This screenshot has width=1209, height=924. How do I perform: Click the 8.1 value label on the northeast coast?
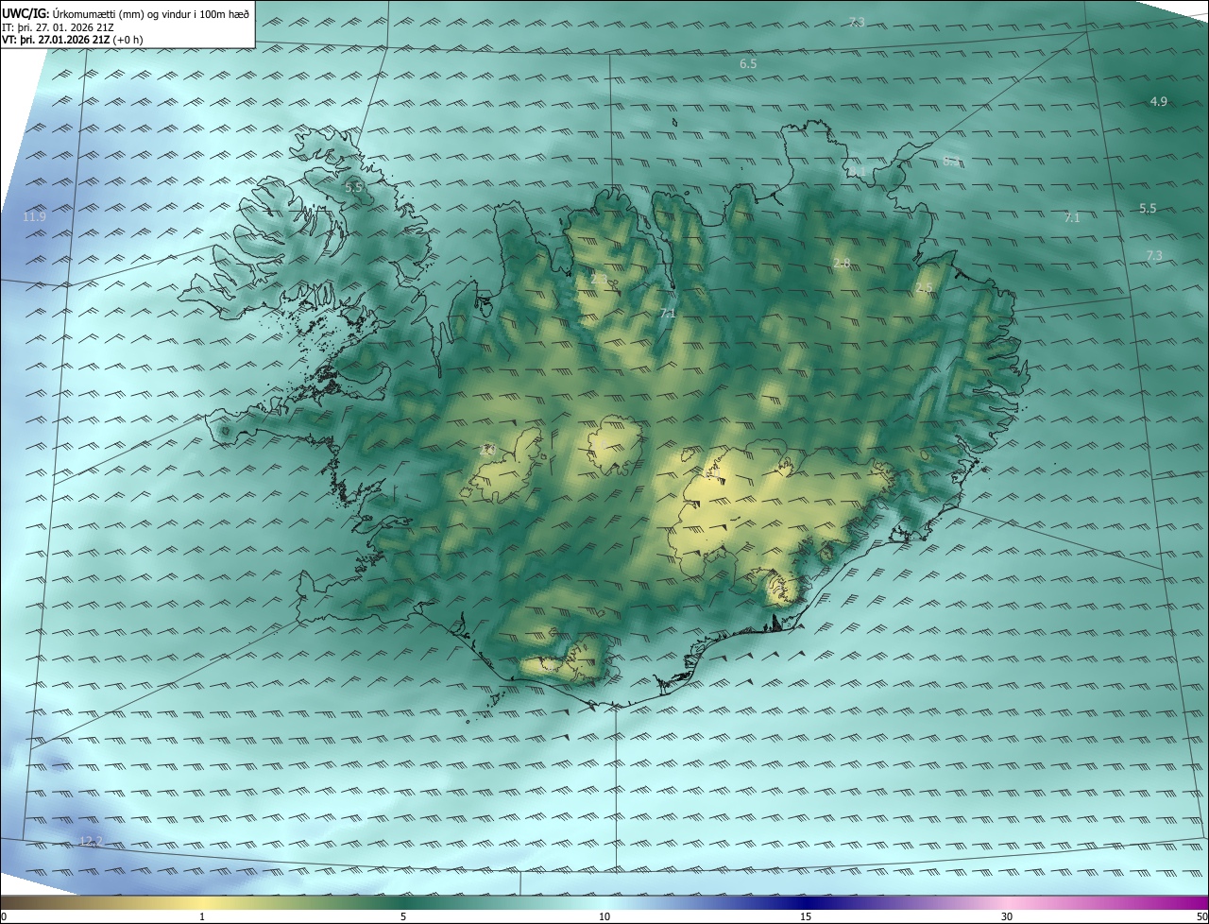858,171
